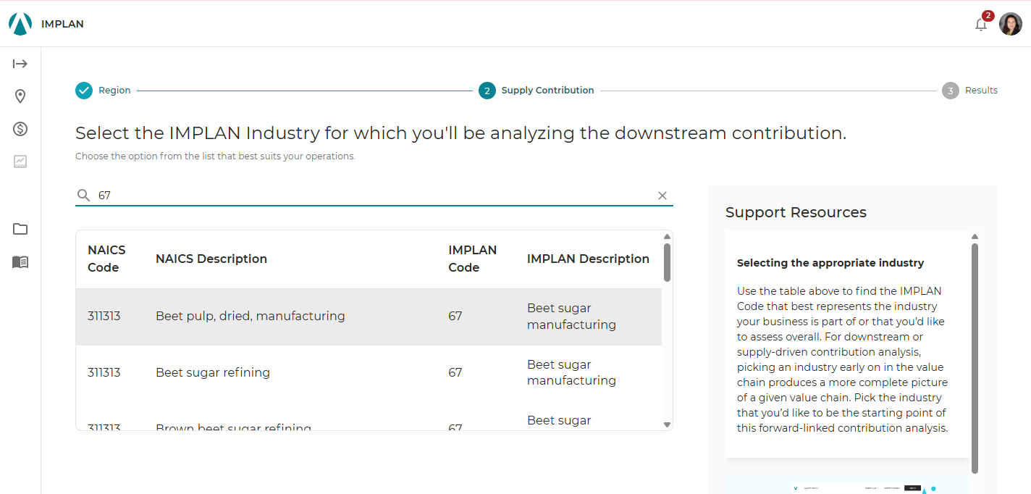Open the Regions location pin icon
The width and height of the screenshot is (1031, 494).
coord(20,96)
